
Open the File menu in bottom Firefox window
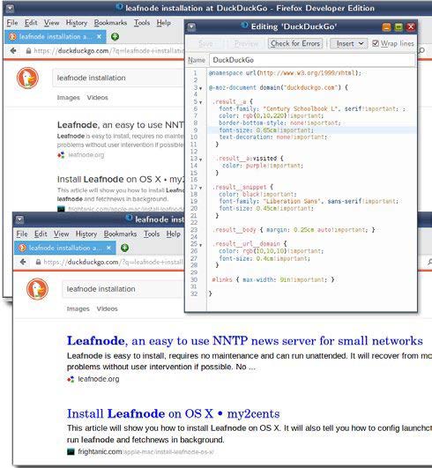(22, 234)
